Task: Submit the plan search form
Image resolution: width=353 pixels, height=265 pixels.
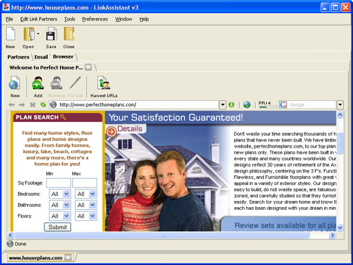Action: (57, 227)
